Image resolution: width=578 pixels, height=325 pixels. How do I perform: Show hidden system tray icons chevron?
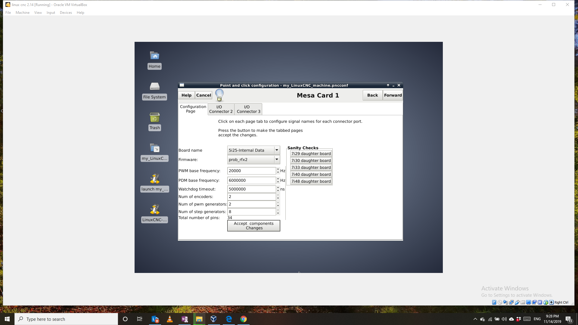pyautogui.click(x=475, y=319)
